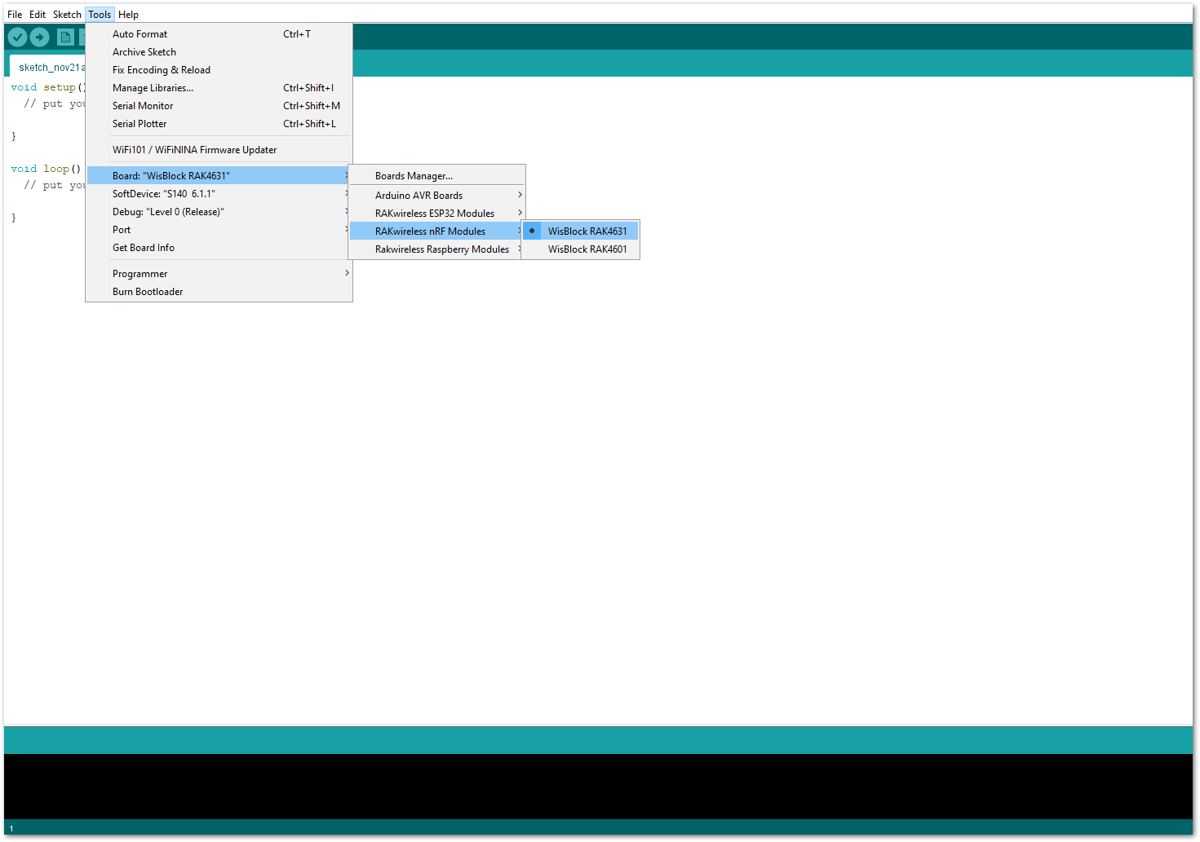
Task: Choose Archive Sketch
Action: [219, 52]
